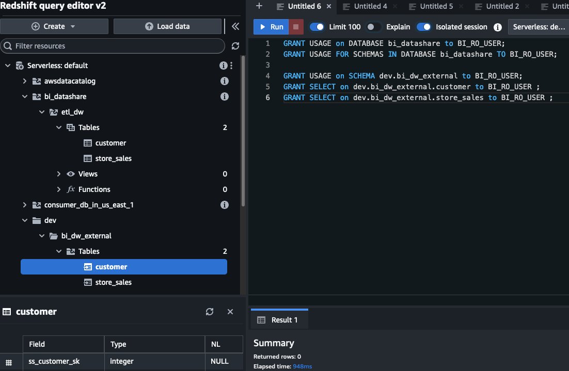
Task: Open info for Serverless: default workgroup
Action: point(223,66)
